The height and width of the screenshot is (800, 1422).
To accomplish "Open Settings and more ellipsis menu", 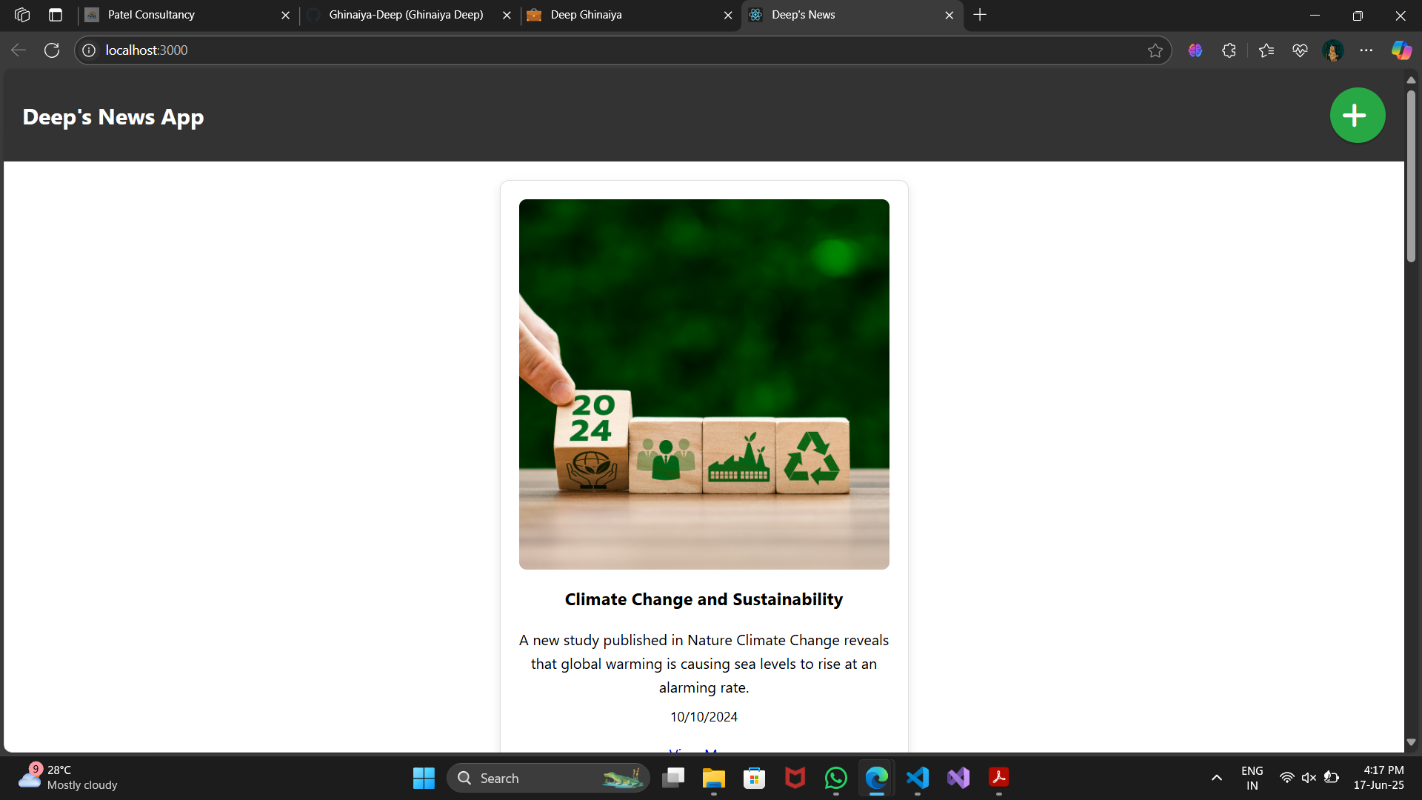I will coord(1366,50).
